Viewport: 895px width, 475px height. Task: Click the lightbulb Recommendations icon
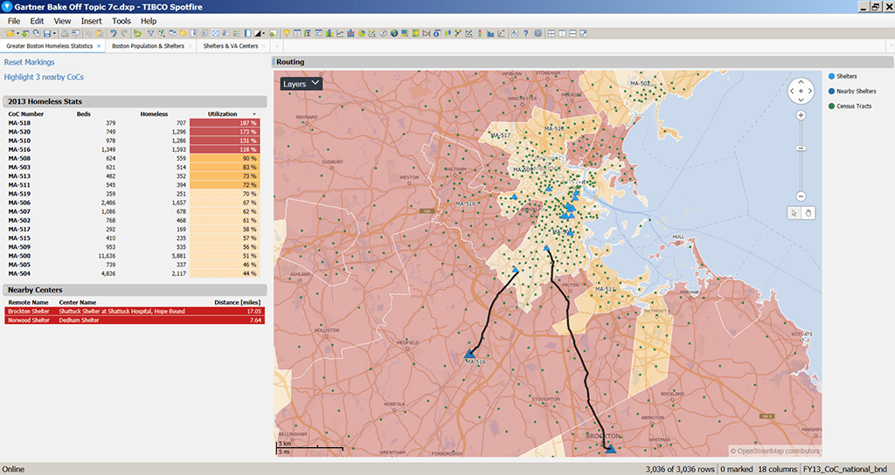click(x=287, y=34)
